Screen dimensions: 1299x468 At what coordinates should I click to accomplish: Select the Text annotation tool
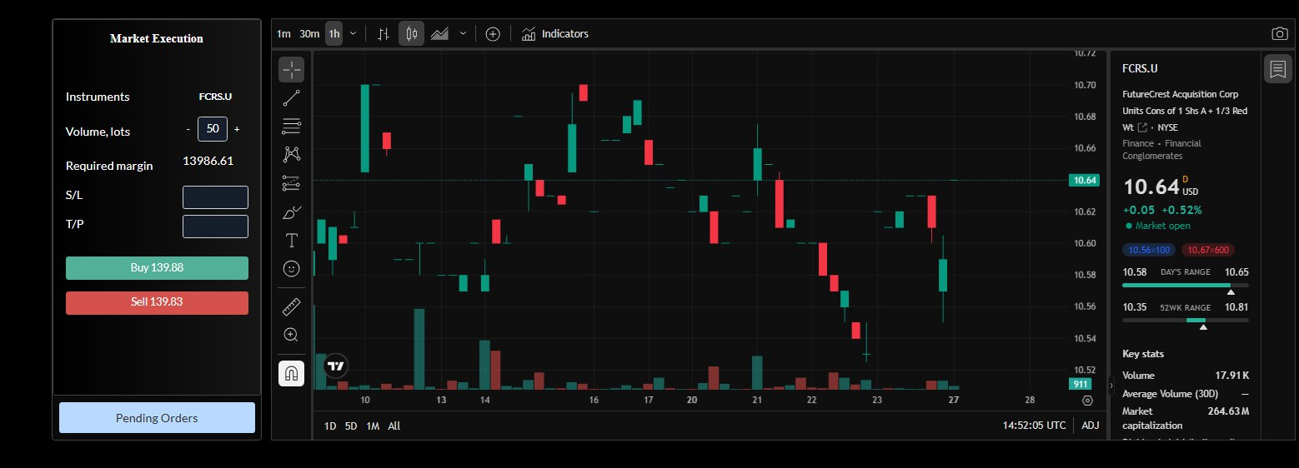coord(291,241)
